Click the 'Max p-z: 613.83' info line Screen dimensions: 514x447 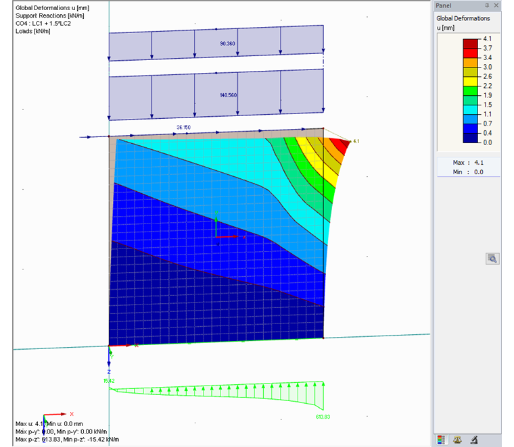67,440
